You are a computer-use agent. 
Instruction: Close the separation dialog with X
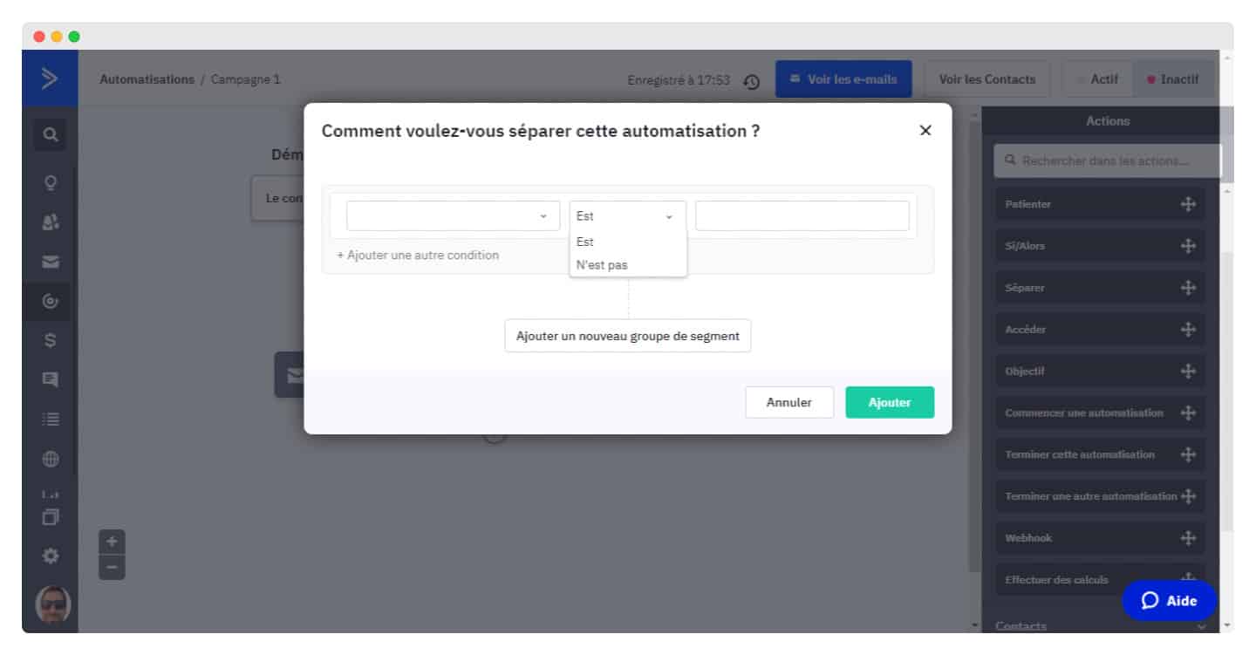(x=925, y=131)
